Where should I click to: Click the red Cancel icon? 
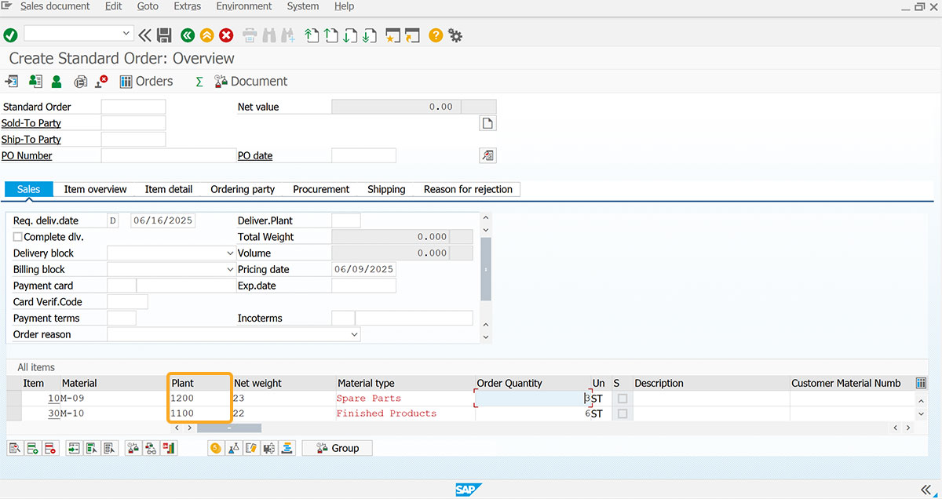coord(226,35)
